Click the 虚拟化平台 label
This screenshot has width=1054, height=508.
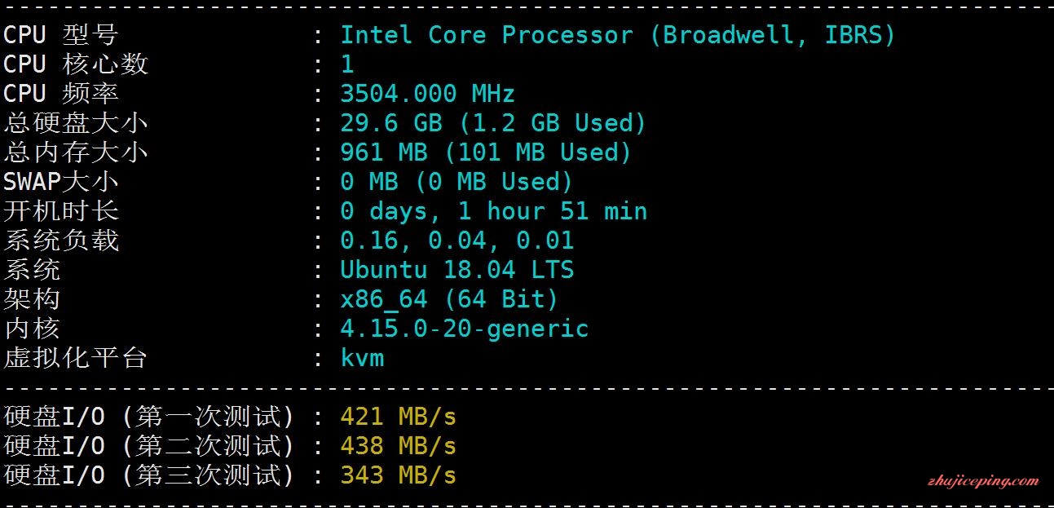point(76,358)
